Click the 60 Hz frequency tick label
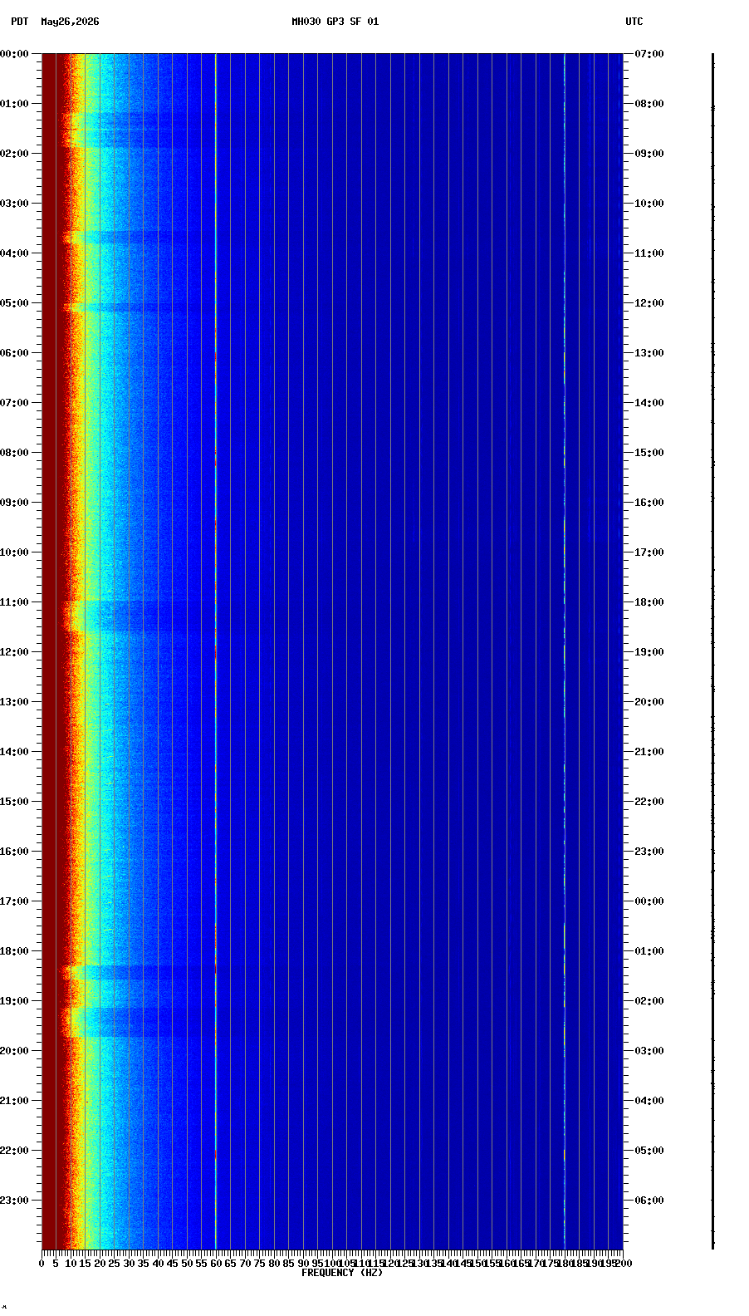749x1316 pixels. [216, 1264]
